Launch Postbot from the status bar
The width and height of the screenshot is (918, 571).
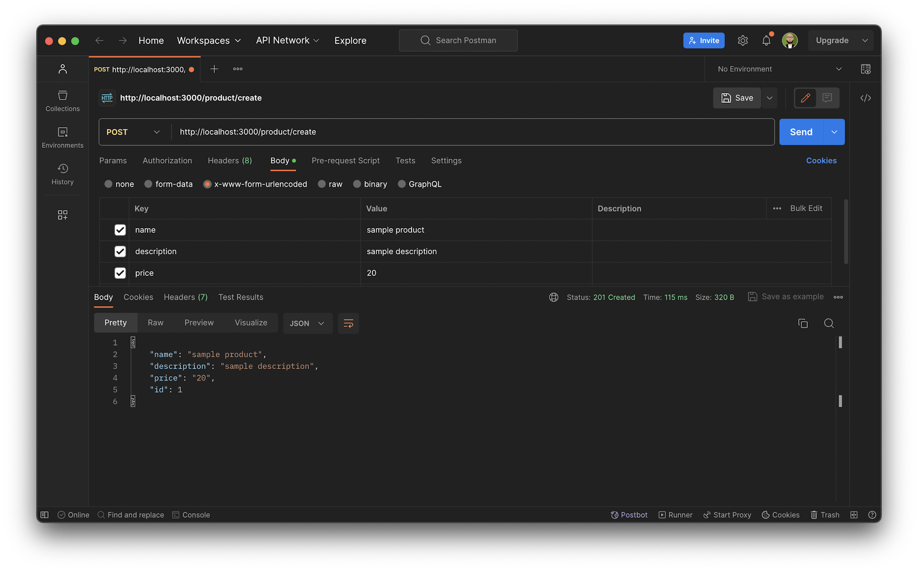click(x=629, y=515)
